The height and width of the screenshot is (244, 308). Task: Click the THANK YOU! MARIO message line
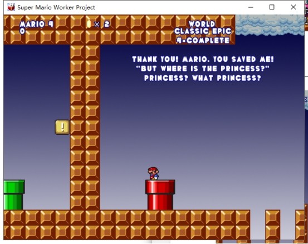coord(203,59)
